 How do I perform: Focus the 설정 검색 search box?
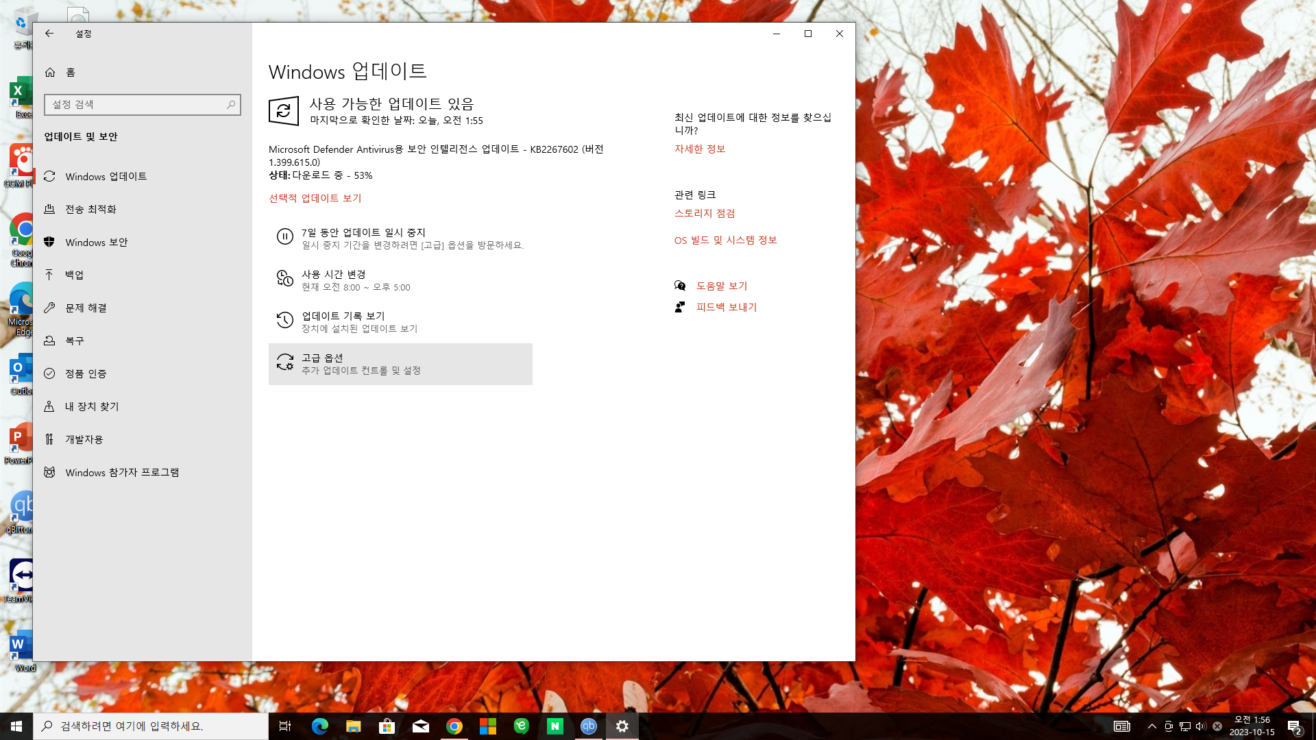click(x=142, y=104)
